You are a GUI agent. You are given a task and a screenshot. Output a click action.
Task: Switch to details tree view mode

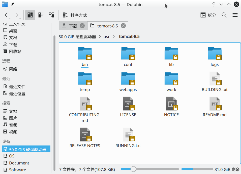[52, 15]
